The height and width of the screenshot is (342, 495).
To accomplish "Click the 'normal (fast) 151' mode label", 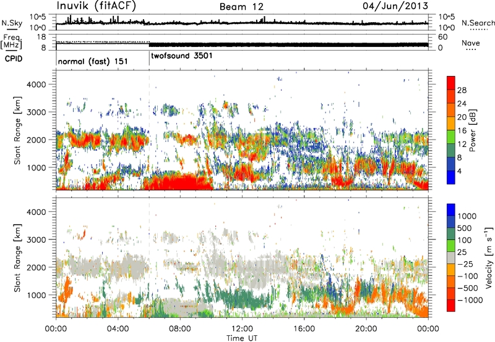I will [x=93, y=61].
